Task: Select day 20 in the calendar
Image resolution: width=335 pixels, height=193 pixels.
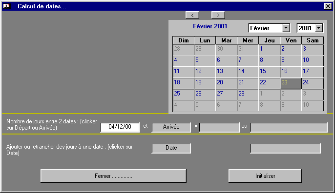Action: [x=226, y=83]
